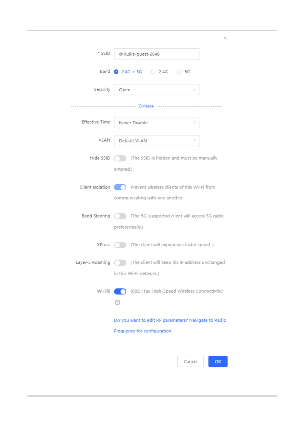This screenshot has height=430, width=304.
Task: Select the 2.4G only band radio button
Action: click(x=153, y=72)
